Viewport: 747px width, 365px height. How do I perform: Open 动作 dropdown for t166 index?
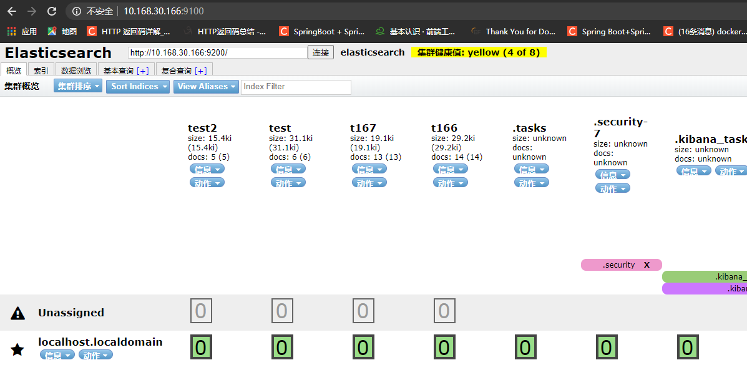click(450, 182)
